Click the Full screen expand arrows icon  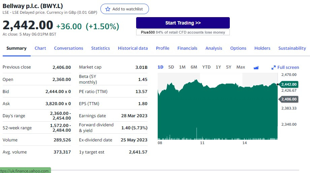pyautogui.click(x=273, y=68)
